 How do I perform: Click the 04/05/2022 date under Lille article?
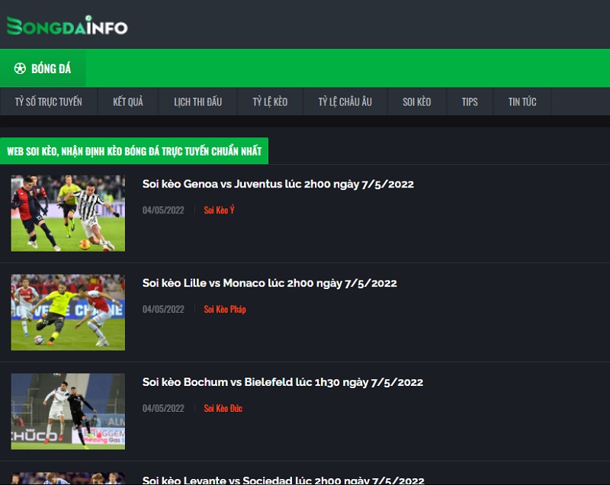163,309
